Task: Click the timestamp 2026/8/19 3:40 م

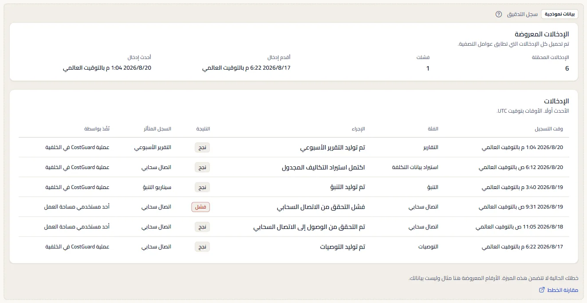Action: point(522,187)
